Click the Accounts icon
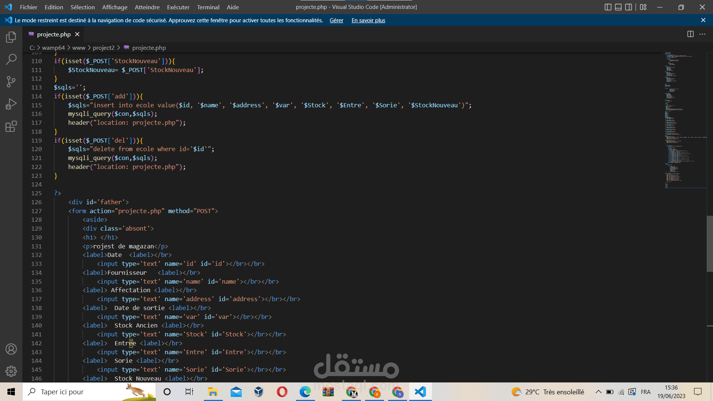 click(11, 349)
